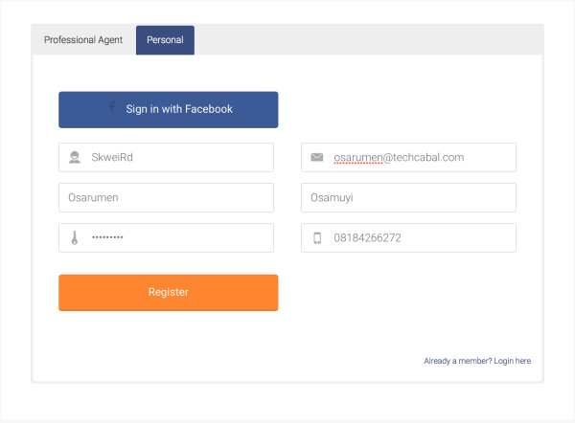Click the Facebook 'f' logo icon

coord(112,109)
